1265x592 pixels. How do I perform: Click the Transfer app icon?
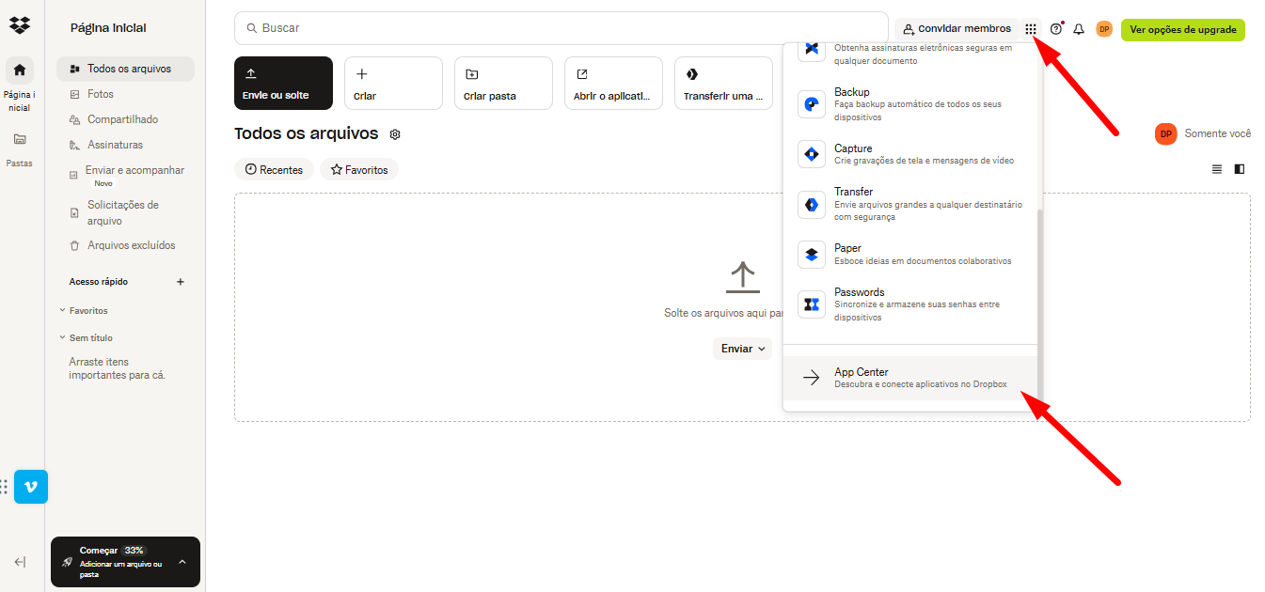[x=812, y=204]
